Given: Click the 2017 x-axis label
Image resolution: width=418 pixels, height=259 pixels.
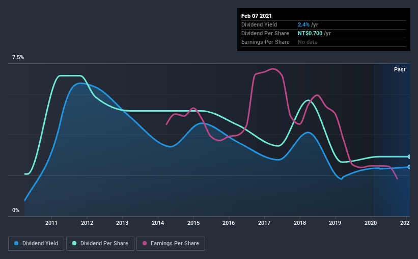Looking at the screenshot, I should coord(264,223).
